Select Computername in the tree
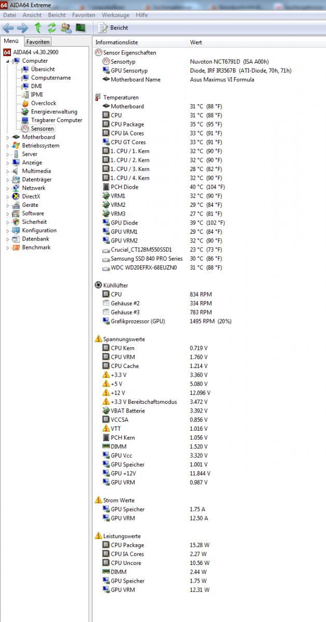 (x=51, y=78)
